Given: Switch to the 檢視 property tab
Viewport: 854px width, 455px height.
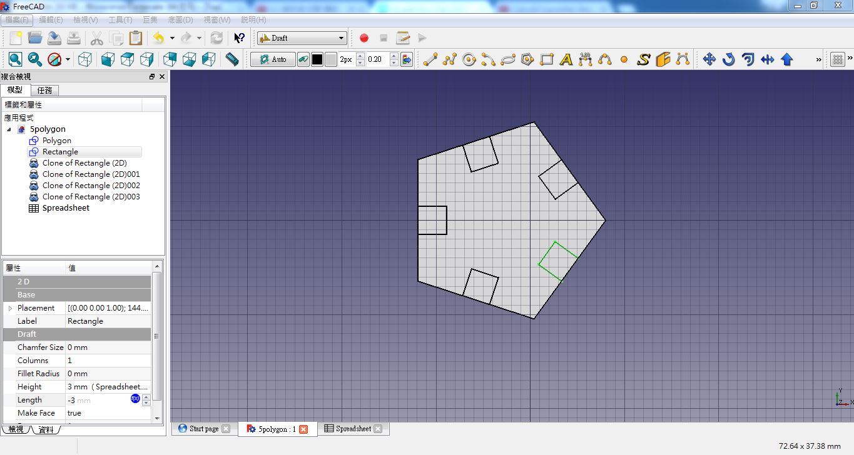Looking at the screenshot, I should [16, 429].
